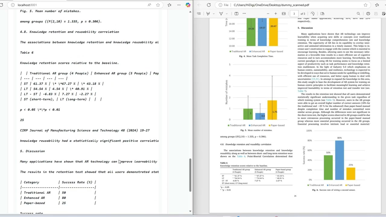Favorite the dummy_scanned.pdf page
Viewport: 386px width, 217px height.
pos(365,5)
